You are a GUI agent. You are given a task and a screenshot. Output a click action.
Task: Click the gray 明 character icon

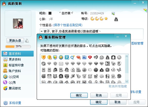(44, 76)
